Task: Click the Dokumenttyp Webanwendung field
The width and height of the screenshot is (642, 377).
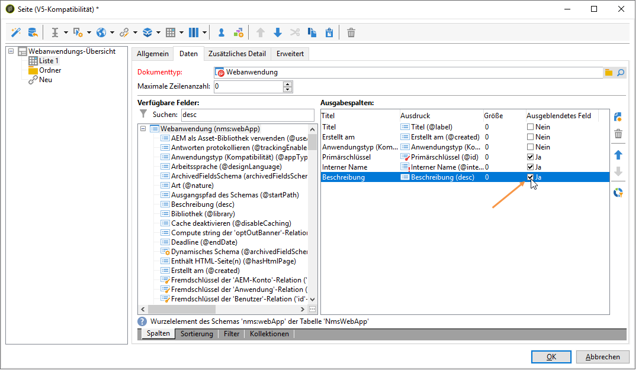Action: [408, 72]
